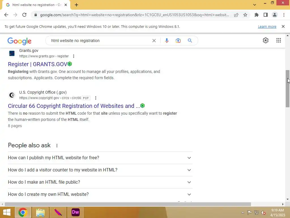Open the Action Center flag icon
The height and width of the screenshot is (218, 290).
[250, 212]
